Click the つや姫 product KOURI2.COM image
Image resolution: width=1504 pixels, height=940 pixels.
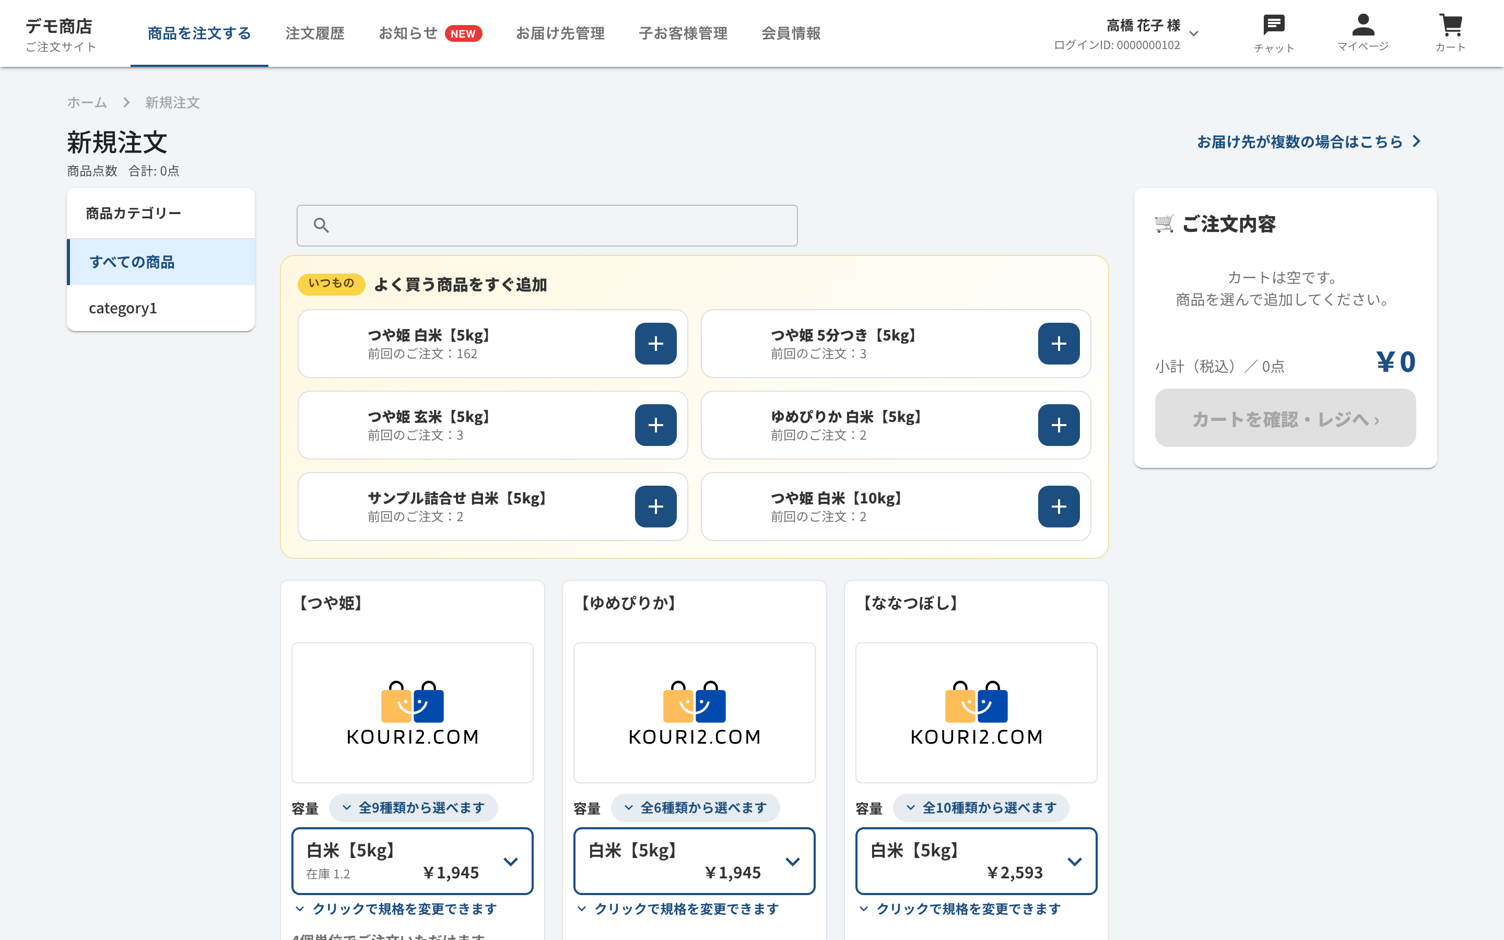coord(412,712)
